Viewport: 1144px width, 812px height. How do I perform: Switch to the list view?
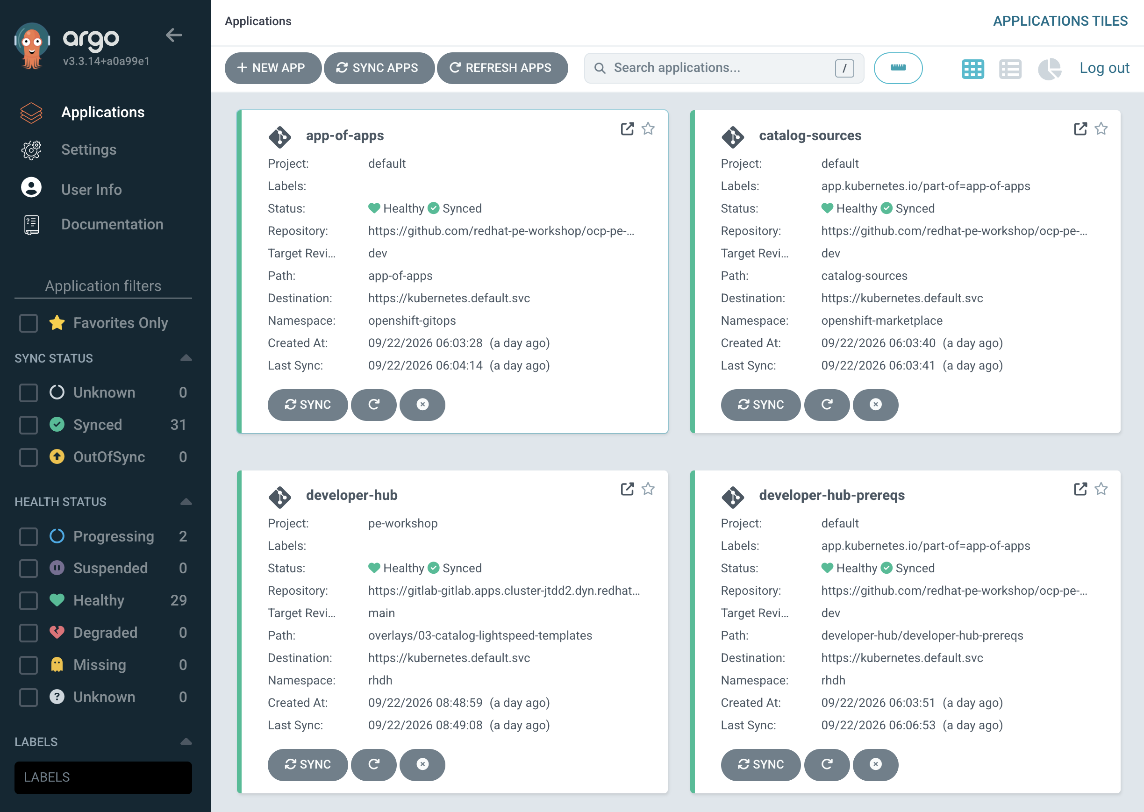pos(1010,69)
